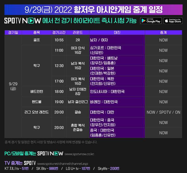Click NOW in the 핸드볼 row
The width and height of the screenshot is (187, 173).
[x=164, y=102]
